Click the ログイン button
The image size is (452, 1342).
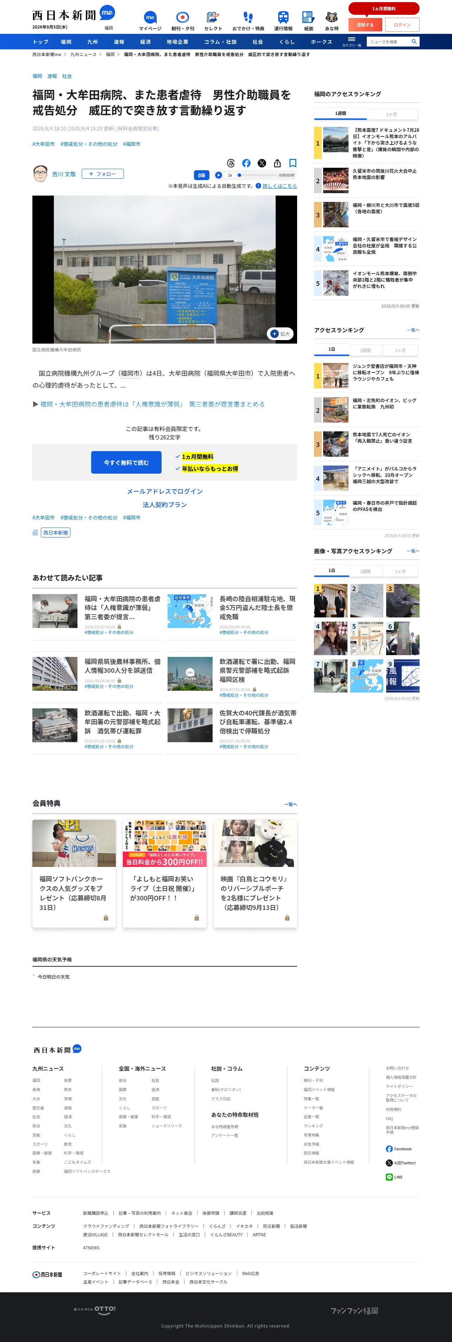pyautogui.click(x=402, y=24)
